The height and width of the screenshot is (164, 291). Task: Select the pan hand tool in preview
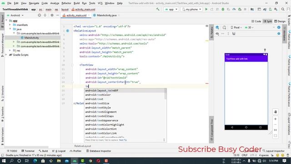[276, 112]
